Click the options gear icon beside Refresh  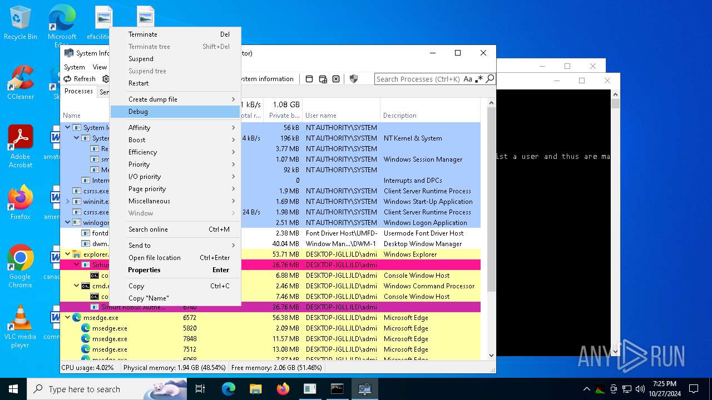(106, 79)
